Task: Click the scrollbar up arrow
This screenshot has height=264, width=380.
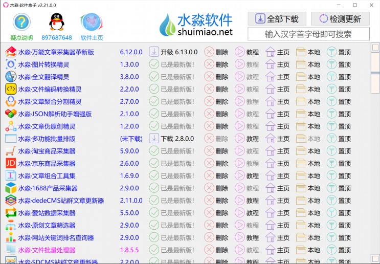Action: (x=375, y=47)
